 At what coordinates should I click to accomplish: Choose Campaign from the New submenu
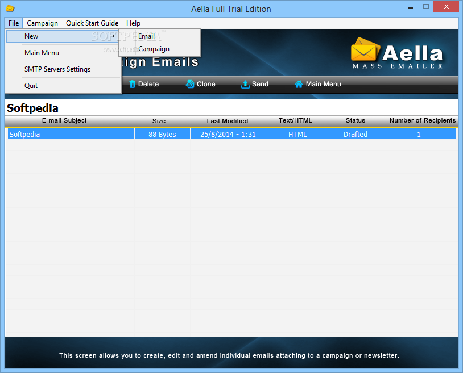159,49
